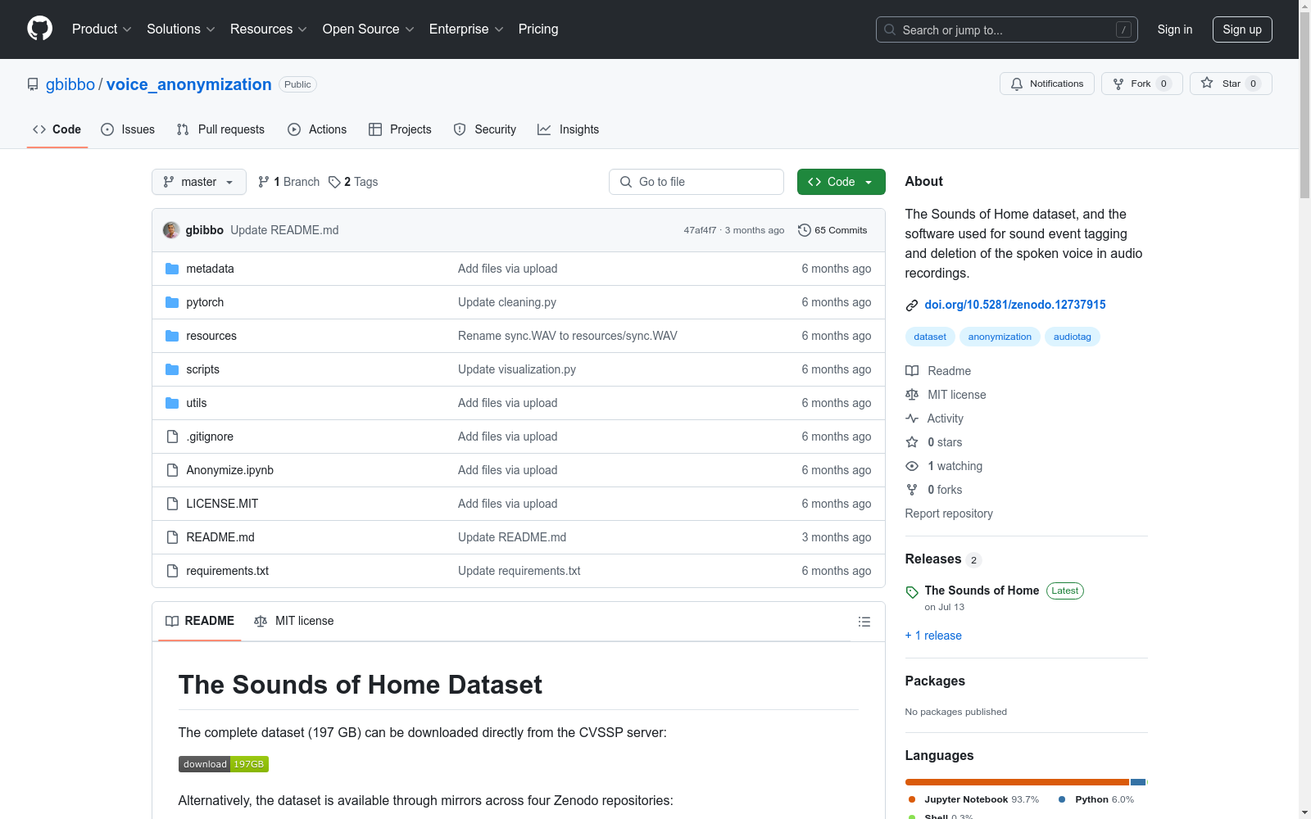The width and height of the screenshot is (1311, 819).
Task: Click the commit history clock icon
Action: (805, 230)
